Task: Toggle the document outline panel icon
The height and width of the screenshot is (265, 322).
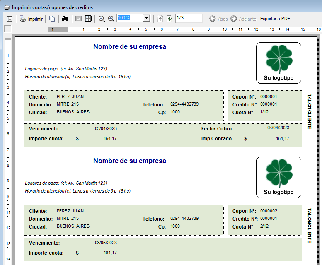Action: click(x=10, y=19)
